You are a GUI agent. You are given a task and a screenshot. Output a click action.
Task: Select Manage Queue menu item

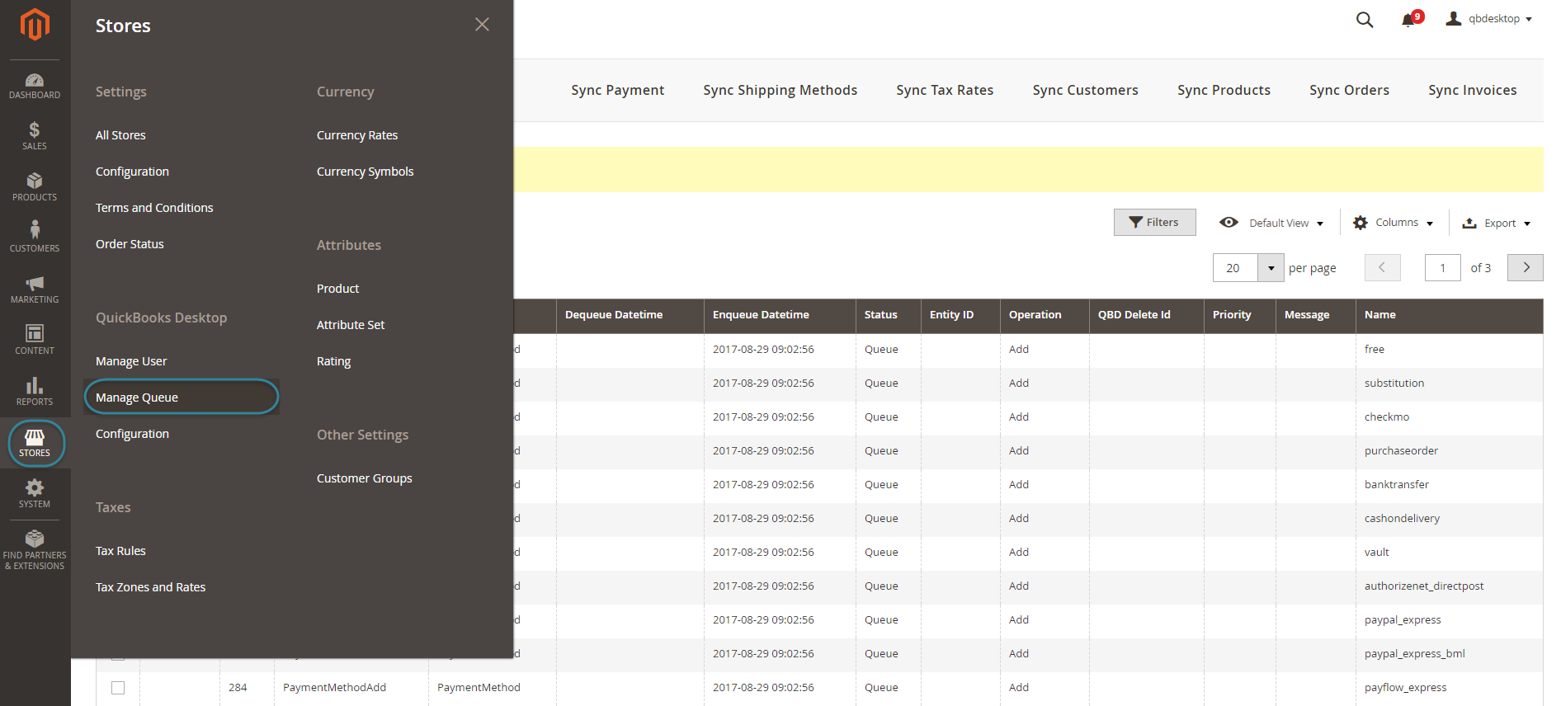[137, 398]
